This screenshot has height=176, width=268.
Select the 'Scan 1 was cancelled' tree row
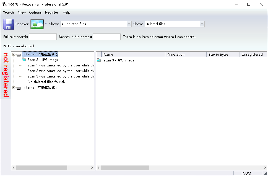(x=61, y=65)
